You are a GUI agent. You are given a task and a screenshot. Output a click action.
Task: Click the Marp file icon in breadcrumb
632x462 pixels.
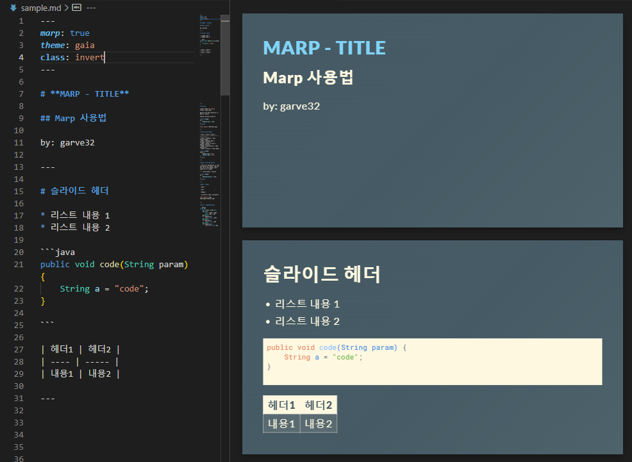(13, 8)
